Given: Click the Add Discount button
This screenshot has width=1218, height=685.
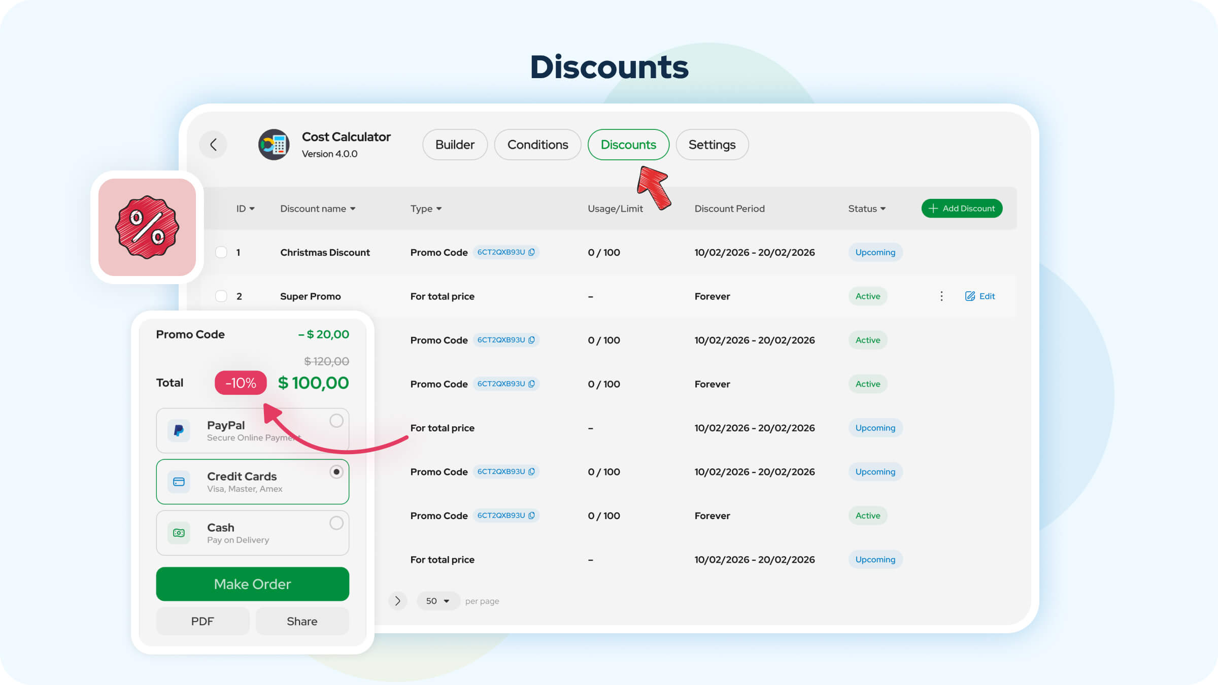Looking at the screenshot, I should point(962,209).
